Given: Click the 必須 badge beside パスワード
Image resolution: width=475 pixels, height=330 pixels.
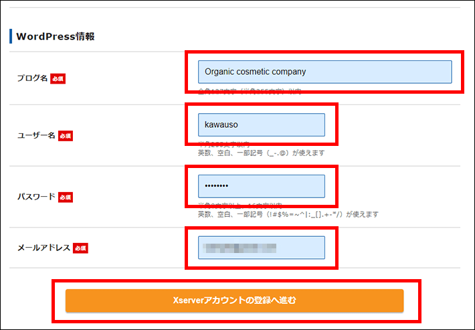Looking at the screenshot, I should pos(66,197).
